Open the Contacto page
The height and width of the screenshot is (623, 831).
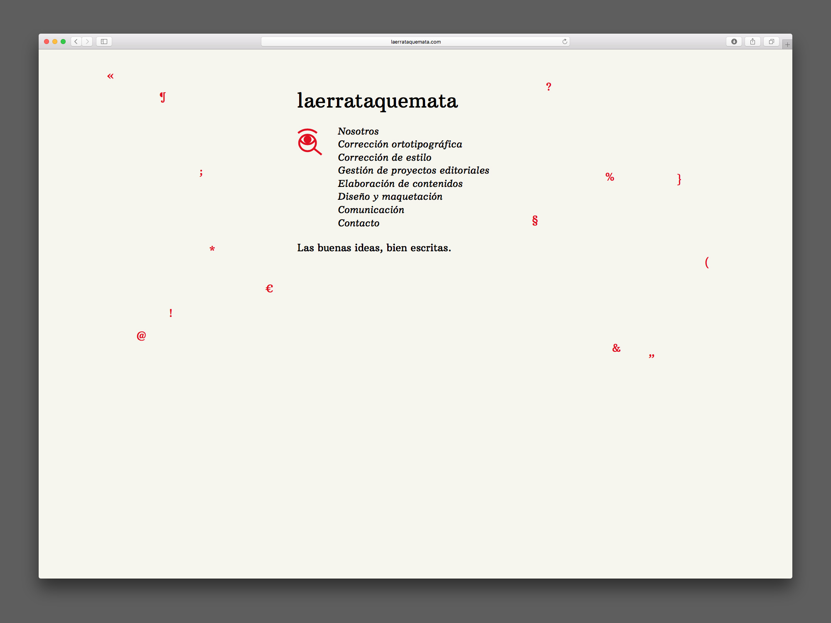point(359,223)
